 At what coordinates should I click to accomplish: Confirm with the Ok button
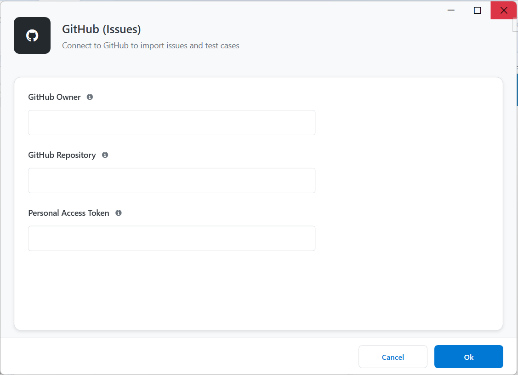click(x=468, y=357)
